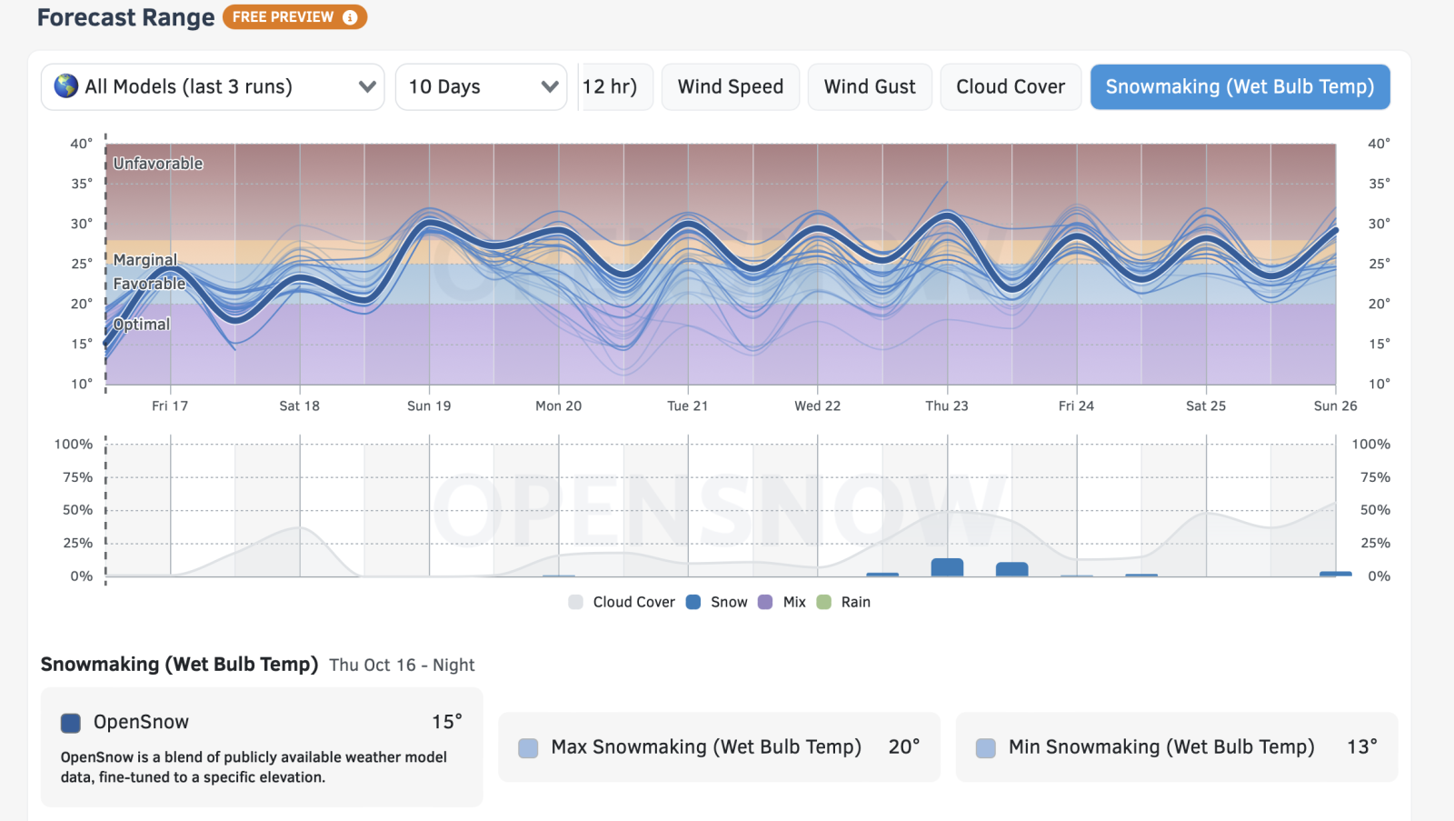Click chevron arrow of the models selector
This screenshot has height=821, width=1454.
(367, 86)
